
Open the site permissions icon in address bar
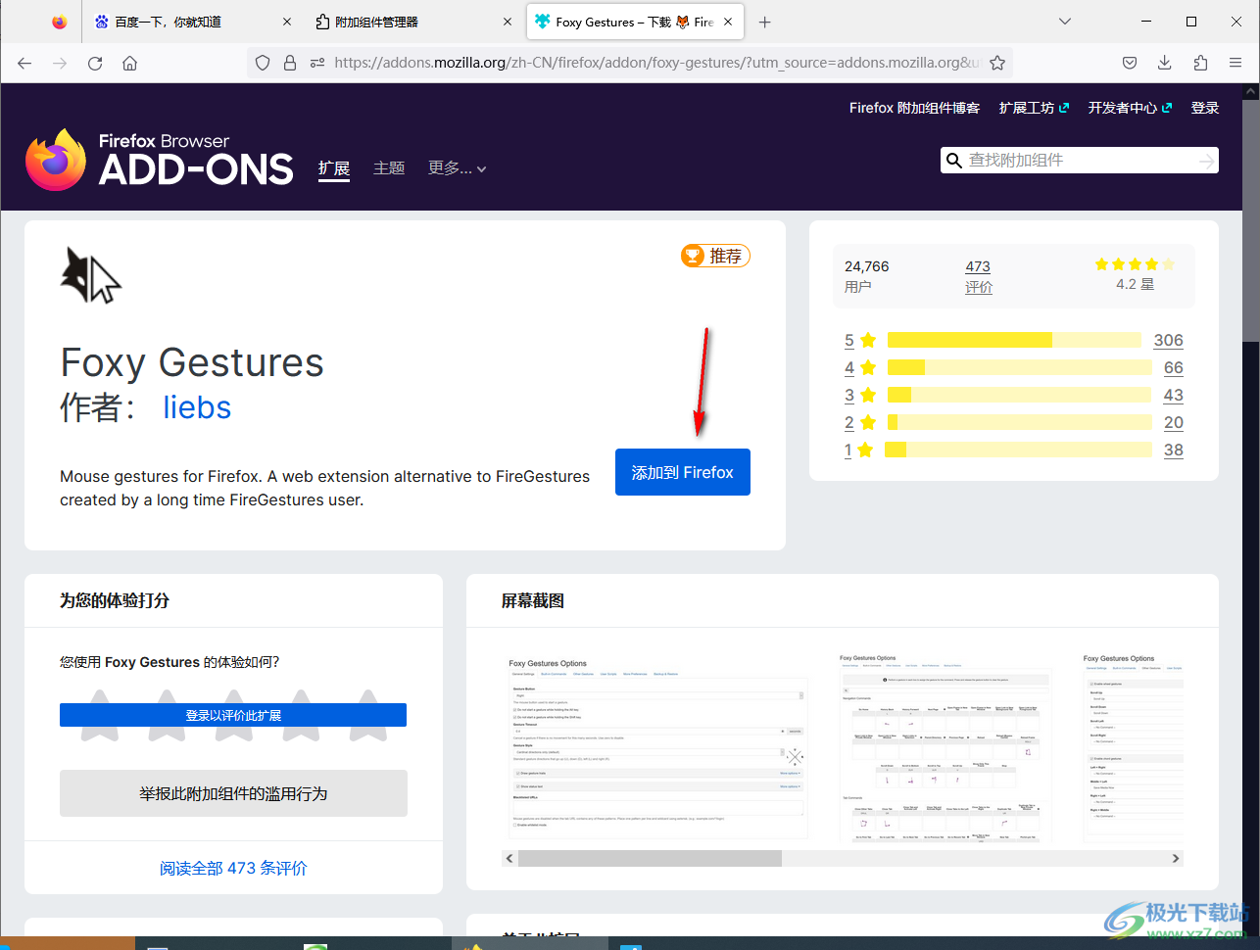tap(317, 63)
